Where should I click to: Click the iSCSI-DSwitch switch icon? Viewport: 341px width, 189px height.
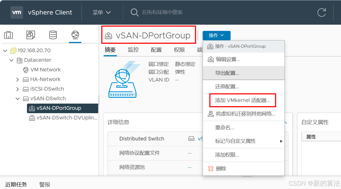26,89
